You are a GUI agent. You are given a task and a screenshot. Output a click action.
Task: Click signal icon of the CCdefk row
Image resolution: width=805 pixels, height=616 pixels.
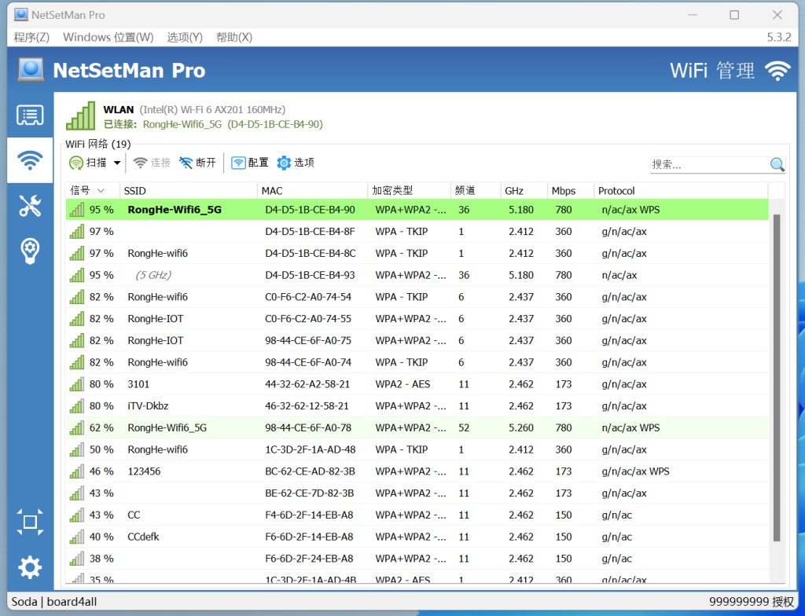(x=77, y=537)
